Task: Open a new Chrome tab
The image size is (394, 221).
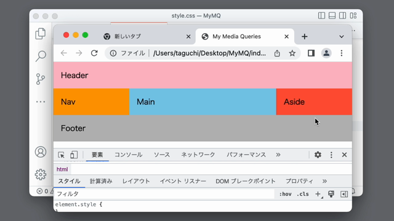Action: pos(305,37)
